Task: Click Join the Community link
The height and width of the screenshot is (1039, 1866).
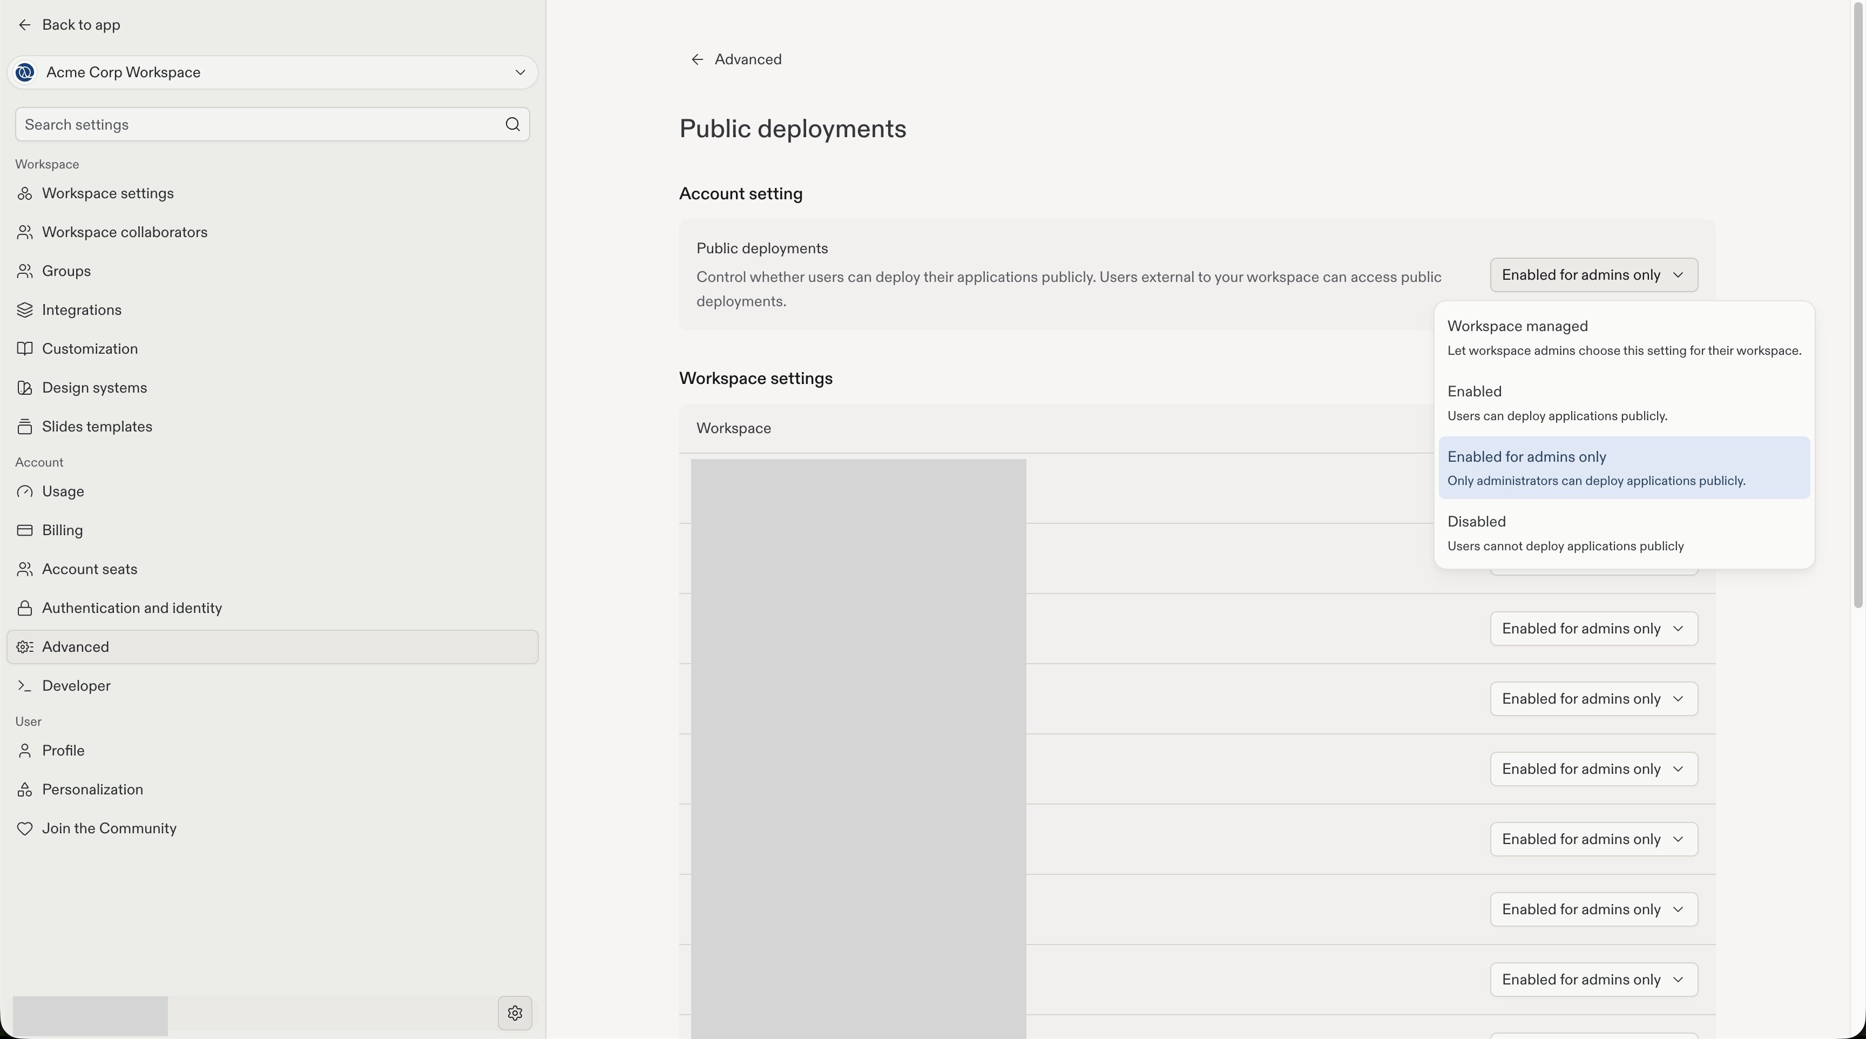Action: click(272, 829)
